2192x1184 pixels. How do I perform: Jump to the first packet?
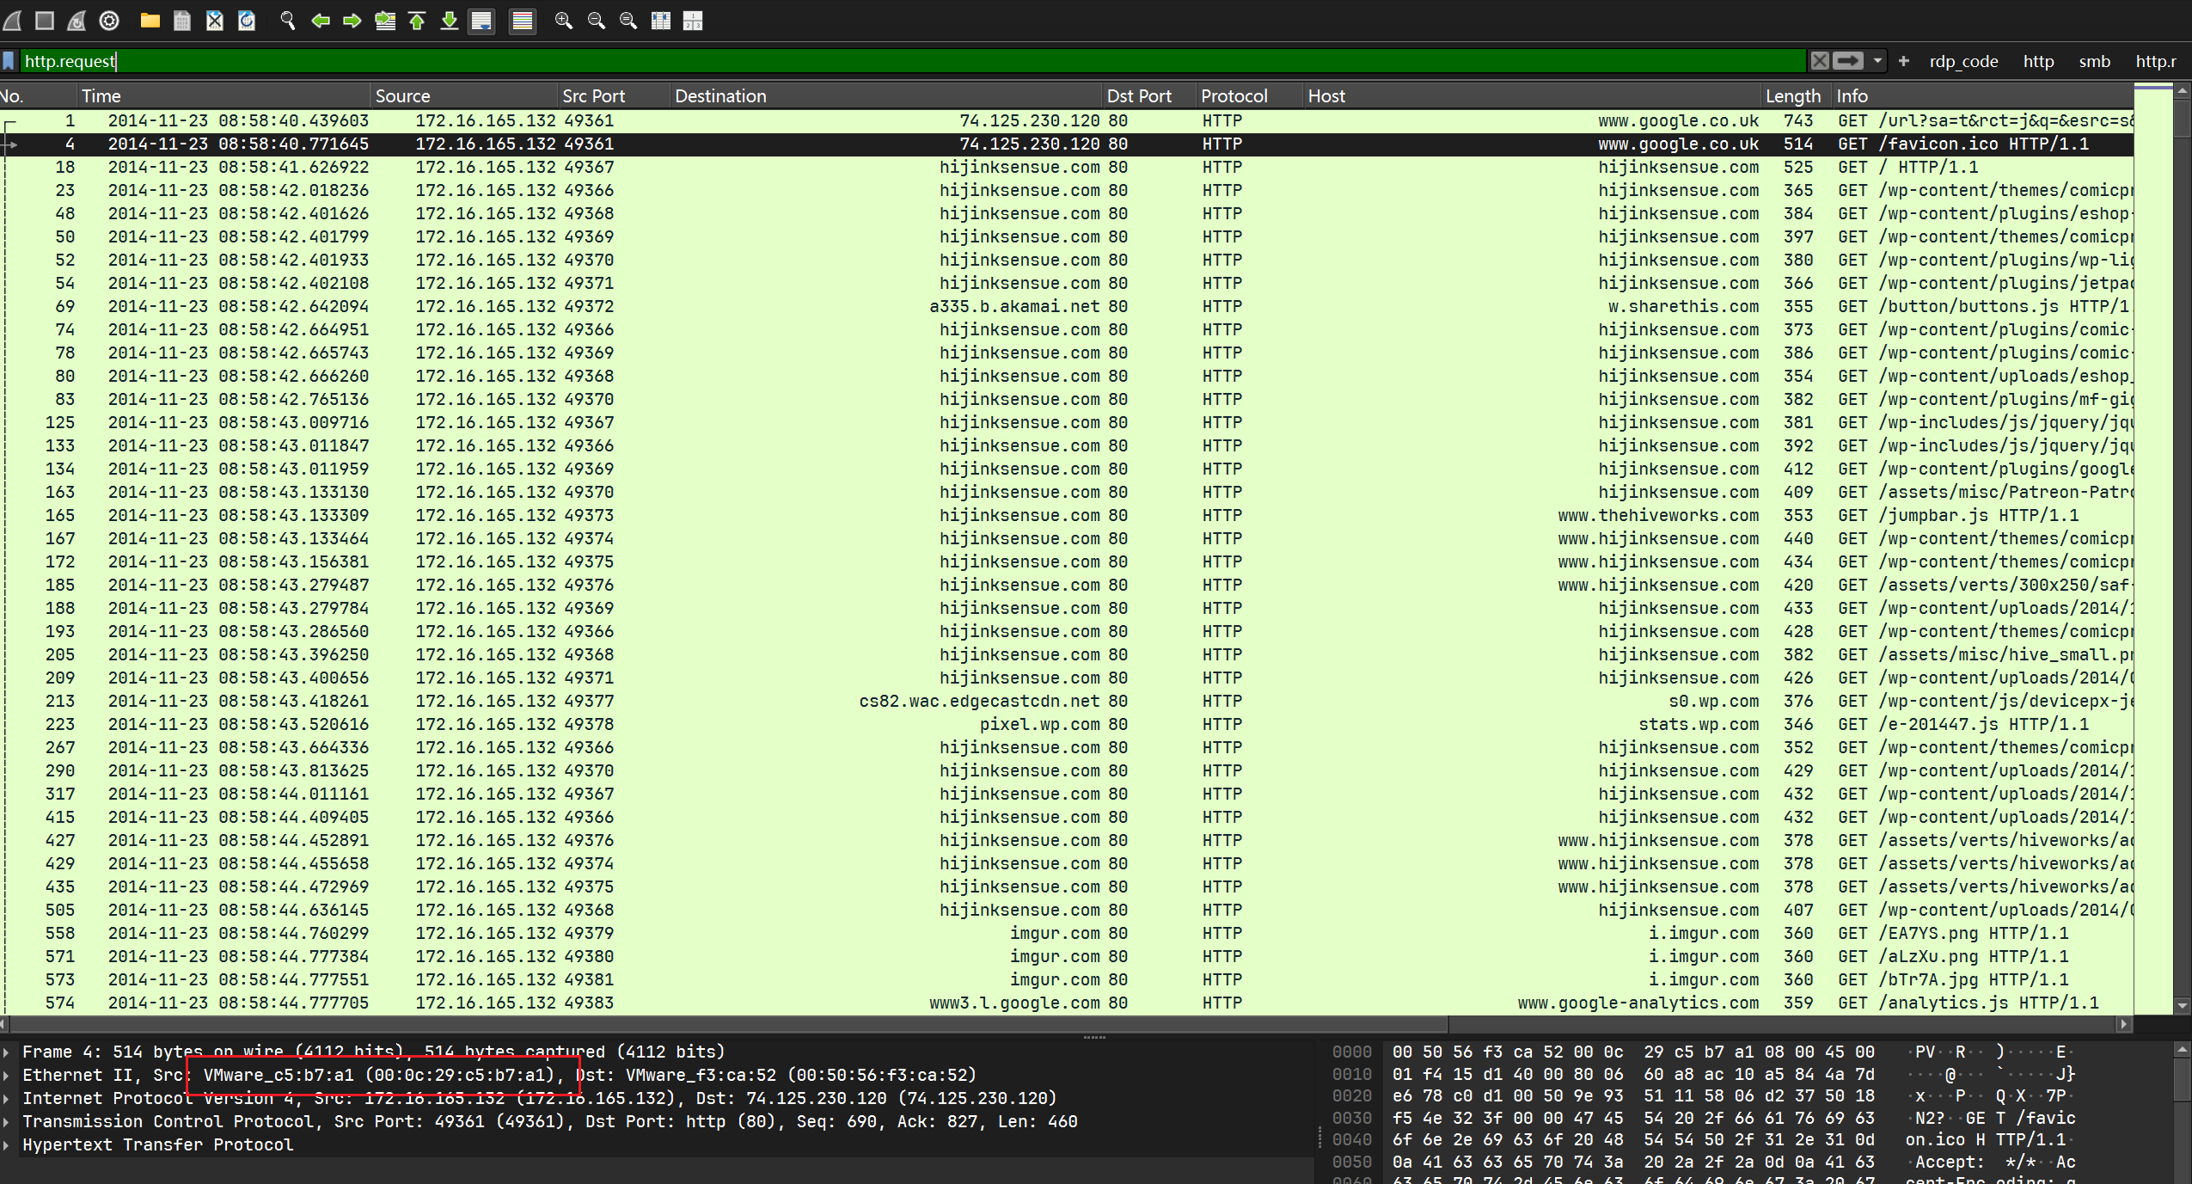coord(417,21)
